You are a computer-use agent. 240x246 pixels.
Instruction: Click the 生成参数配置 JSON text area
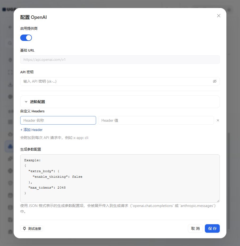pyautogui.click(x=120, y=178)
